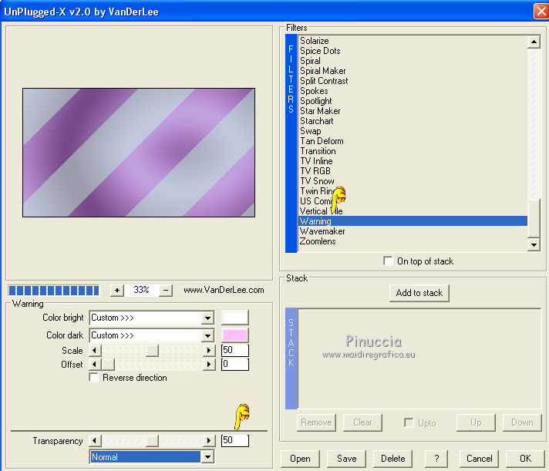This screenshot has height=471, width=549.
Task: Click the Offset value field
Action: (235, 364)
